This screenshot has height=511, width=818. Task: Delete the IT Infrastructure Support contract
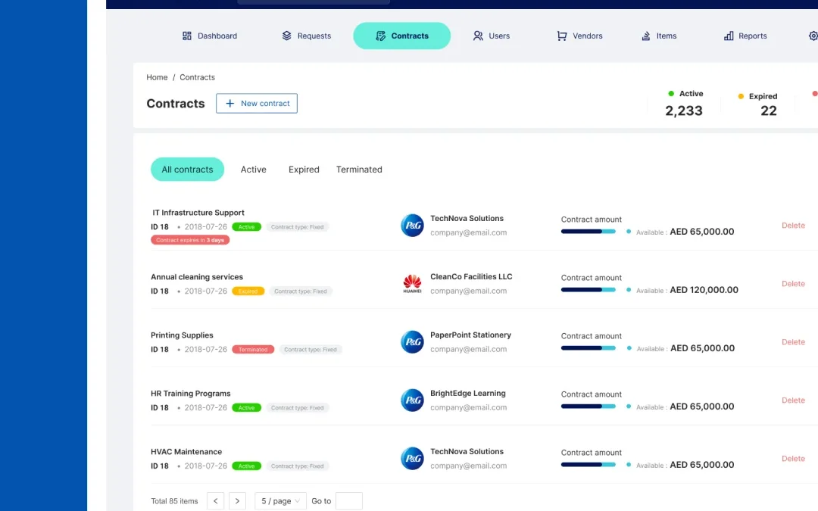[793, 226]
